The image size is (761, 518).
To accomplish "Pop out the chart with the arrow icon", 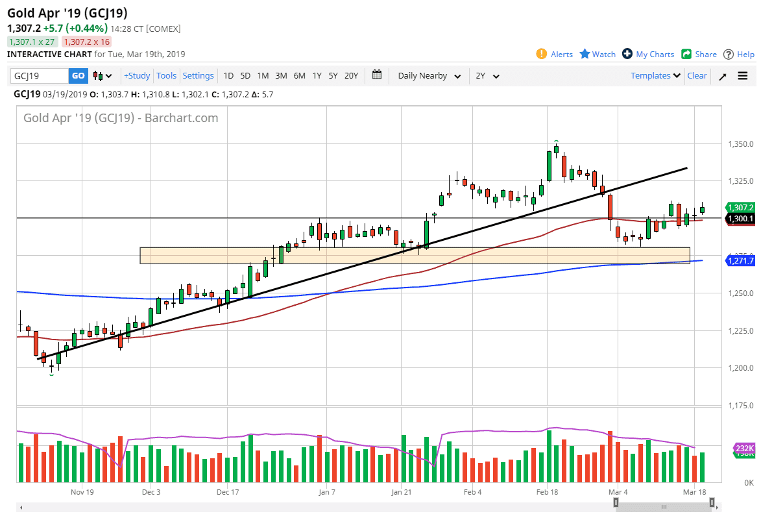I will click(x=723, y=76).
